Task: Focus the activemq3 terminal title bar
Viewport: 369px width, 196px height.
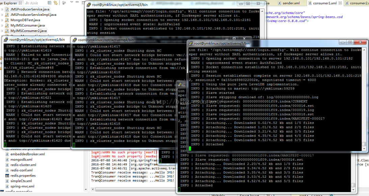Action: tap(175, 4)
